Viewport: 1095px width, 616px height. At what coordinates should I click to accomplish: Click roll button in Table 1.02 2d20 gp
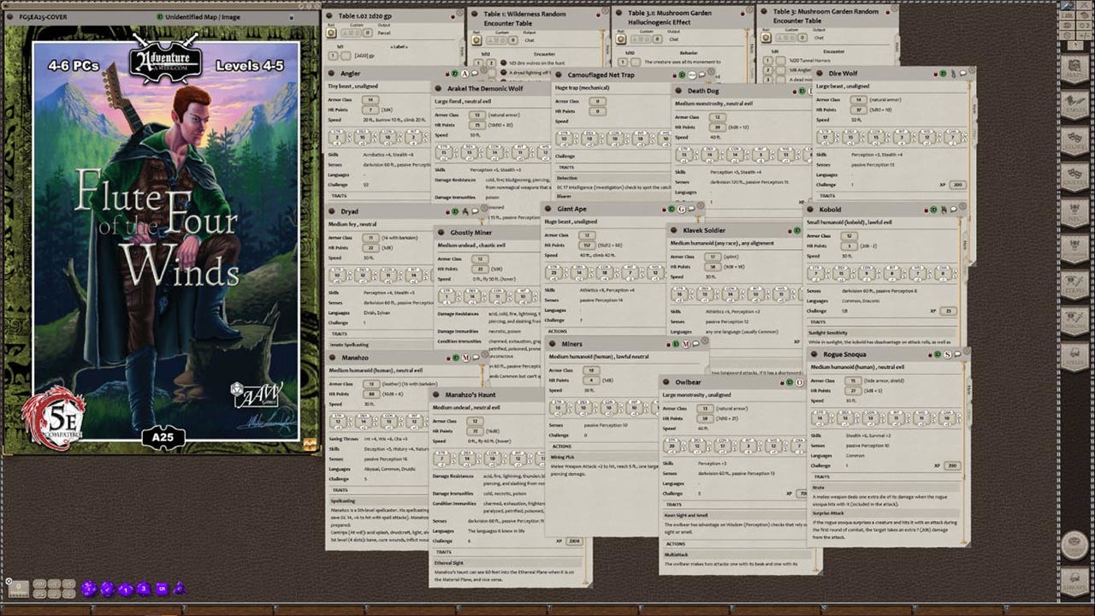pos(333,33)
